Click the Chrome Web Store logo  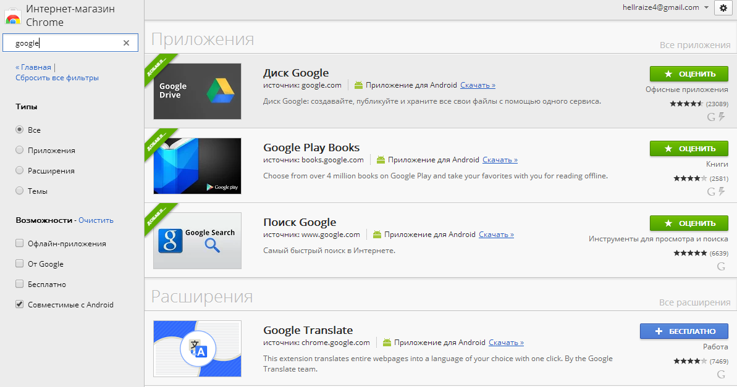click(x=13, y=16)
